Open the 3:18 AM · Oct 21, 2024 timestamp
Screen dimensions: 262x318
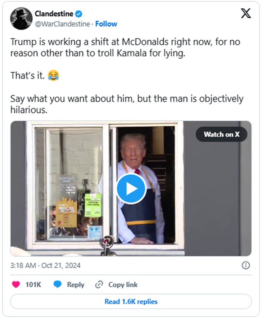coord(45,266)
